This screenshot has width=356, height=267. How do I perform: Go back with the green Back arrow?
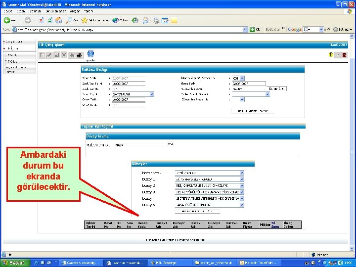click(x=7, y=20)
